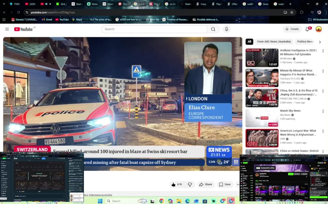Open the All Bookmarks folder
The height and width of the screenshot is (204, 328).
coord(318,20)
